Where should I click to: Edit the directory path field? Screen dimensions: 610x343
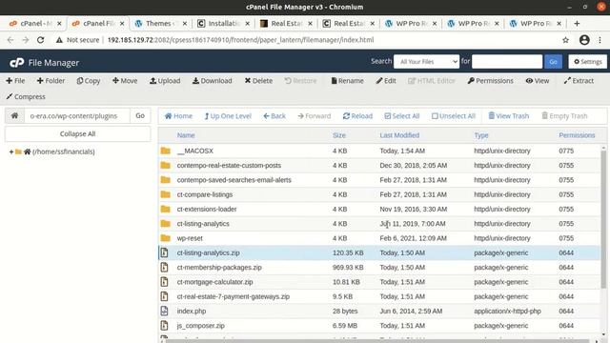pos(77,116)
